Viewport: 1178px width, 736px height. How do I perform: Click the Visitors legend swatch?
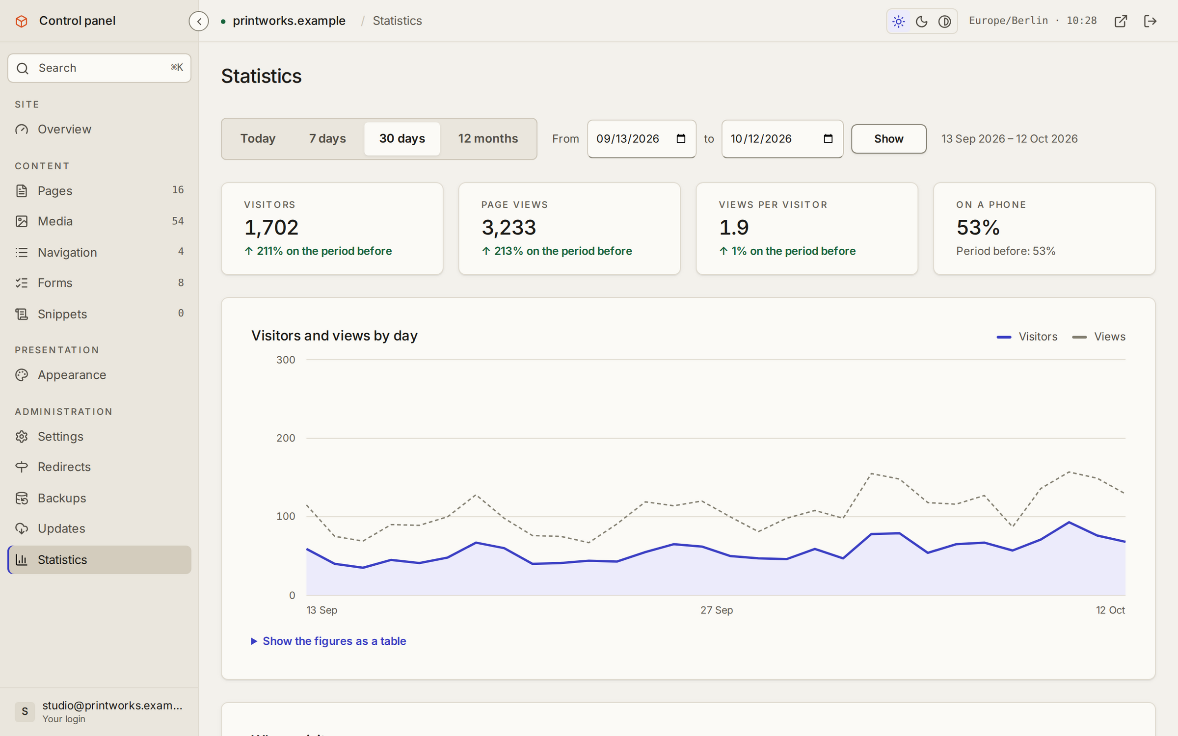click(1004, 337)
